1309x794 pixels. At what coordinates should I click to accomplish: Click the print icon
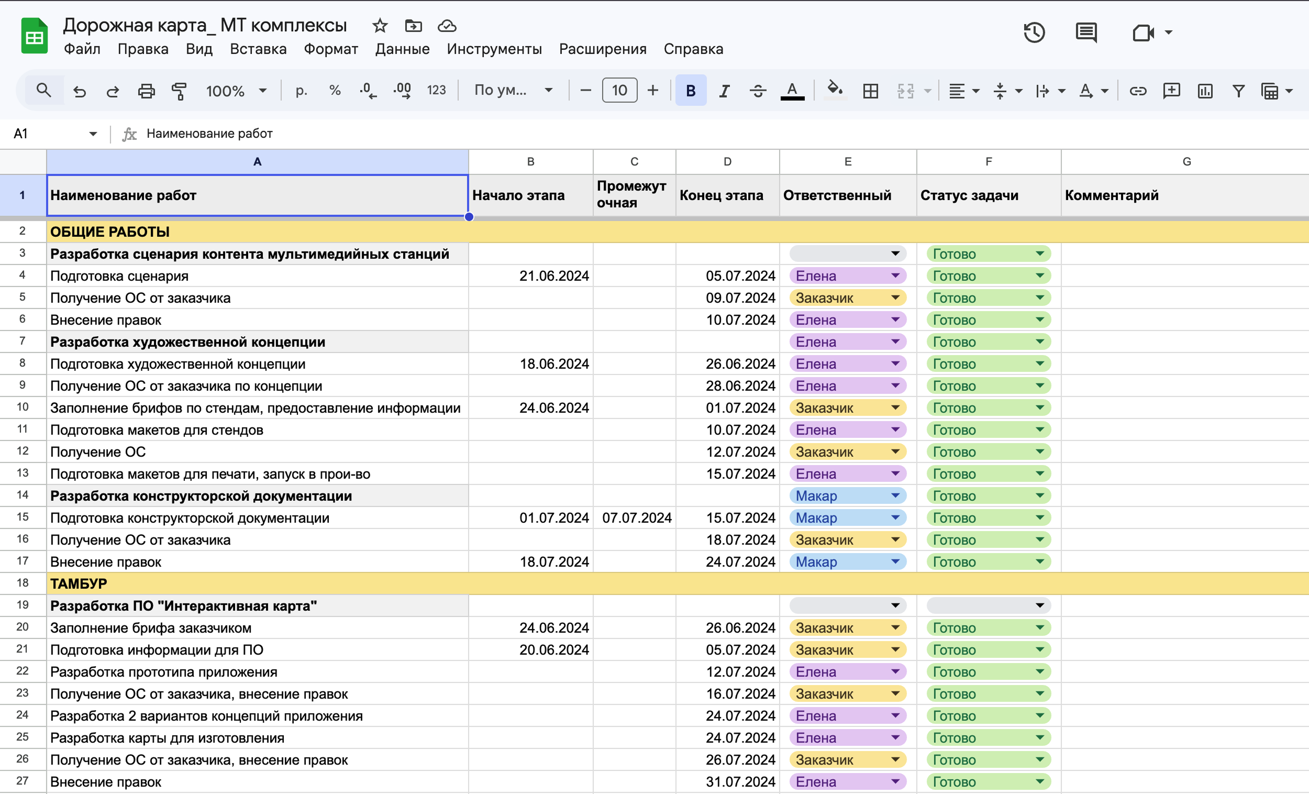pos(146,91)
